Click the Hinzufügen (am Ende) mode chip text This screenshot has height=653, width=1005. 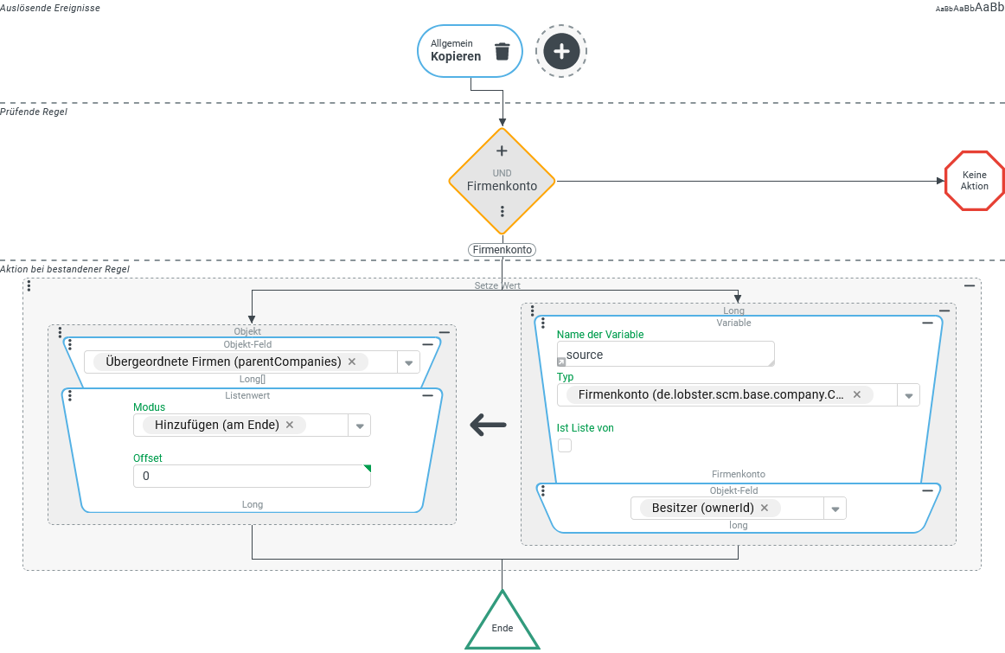(216, 425)
